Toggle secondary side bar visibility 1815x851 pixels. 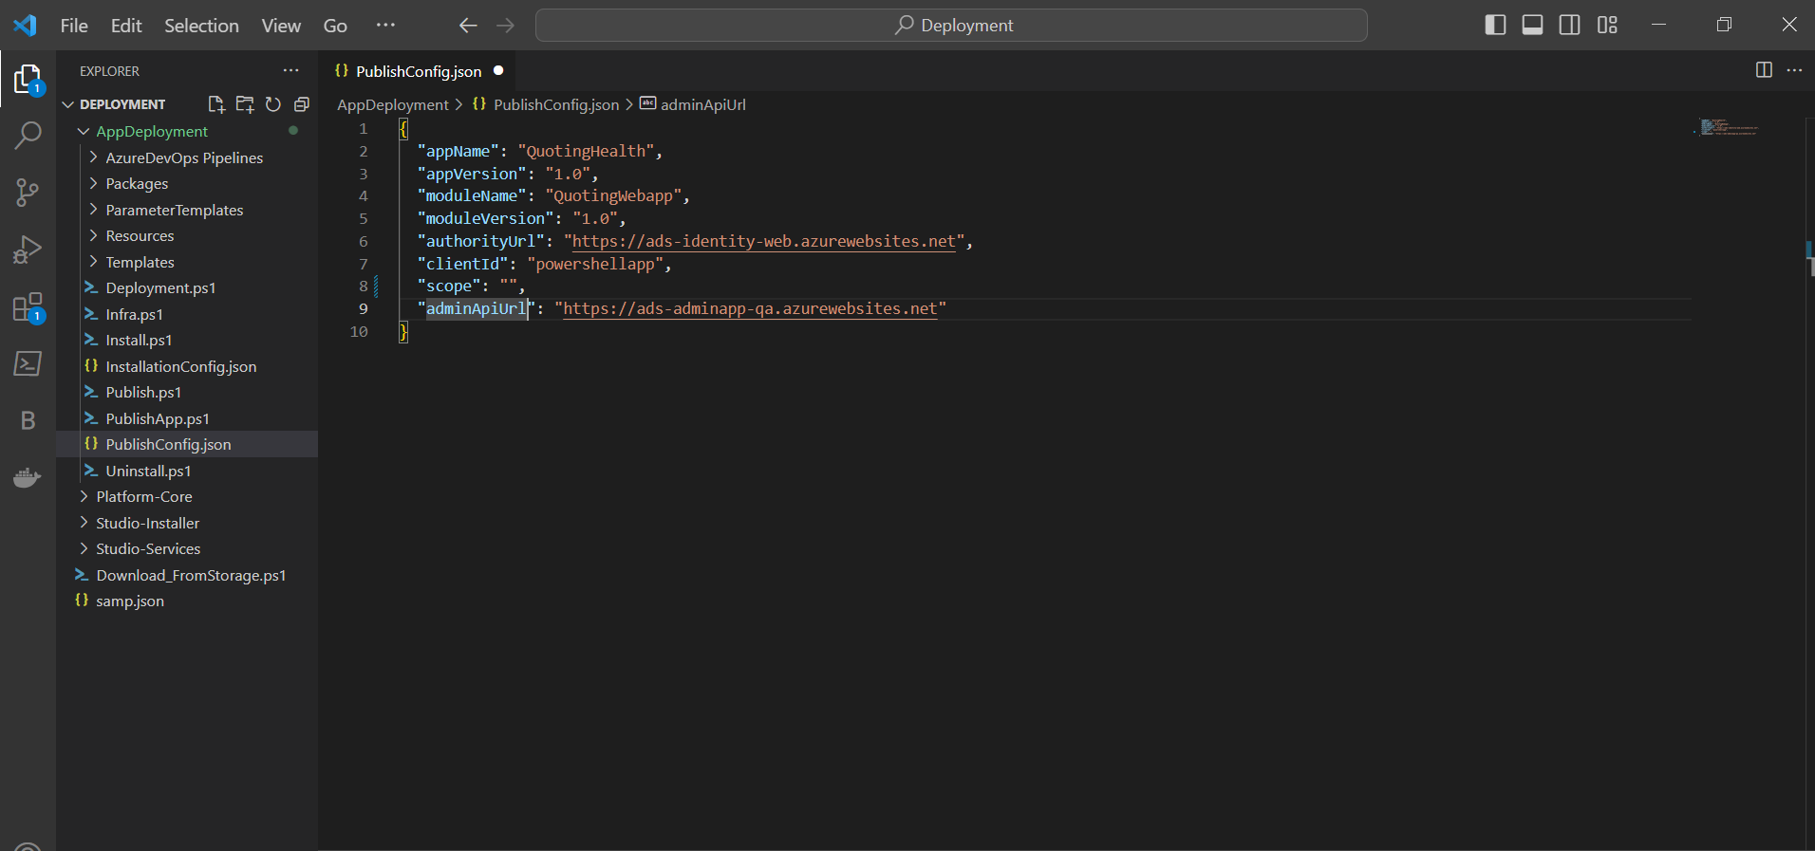tap(1570, 25)
